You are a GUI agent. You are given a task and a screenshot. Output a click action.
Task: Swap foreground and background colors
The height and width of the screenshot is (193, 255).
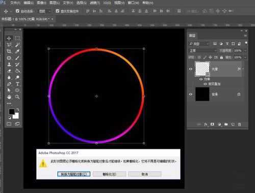click(x=18, y=109)
